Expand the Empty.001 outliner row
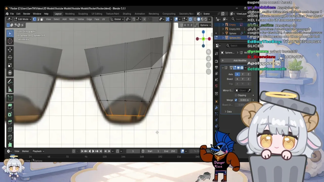 pyautogui.click(x=223, y=29)
